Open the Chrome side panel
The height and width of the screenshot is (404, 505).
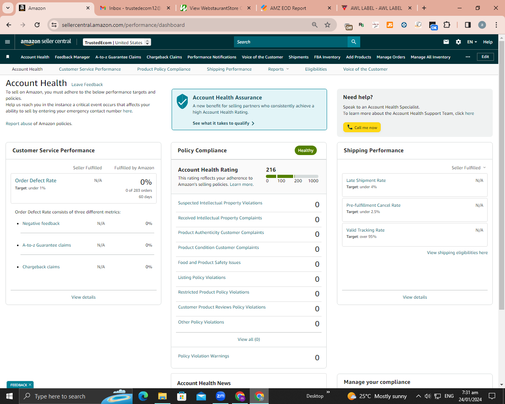click(468, 25)
